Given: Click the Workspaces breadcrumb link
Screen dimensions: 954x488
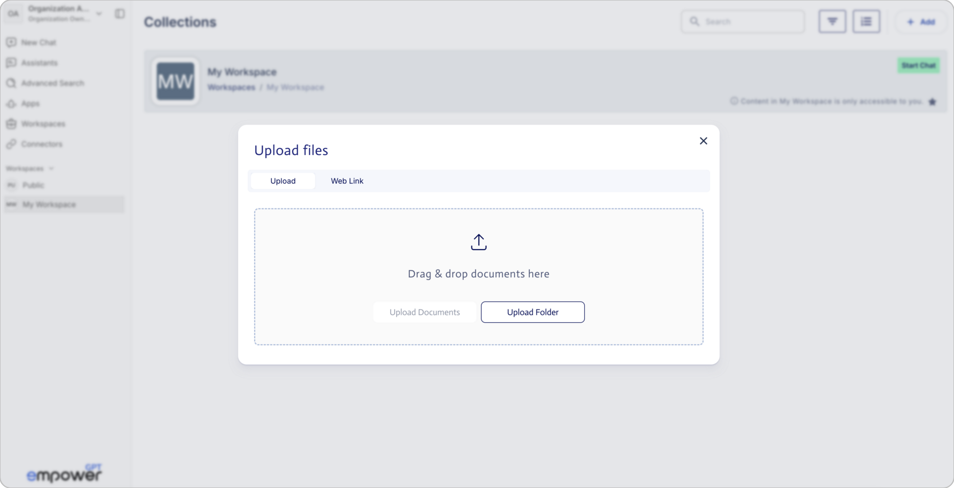Looking at the screenshot, I should [x=231, y=88].
